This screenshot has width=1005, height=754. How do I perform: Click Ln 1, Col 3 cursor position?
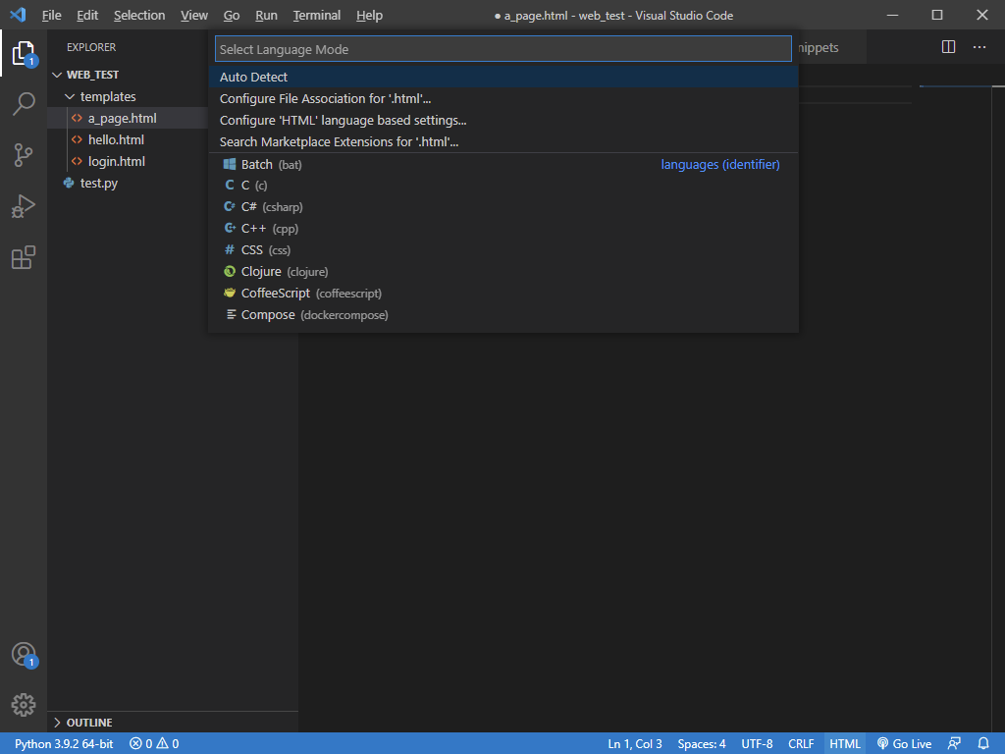click(635, 744)
